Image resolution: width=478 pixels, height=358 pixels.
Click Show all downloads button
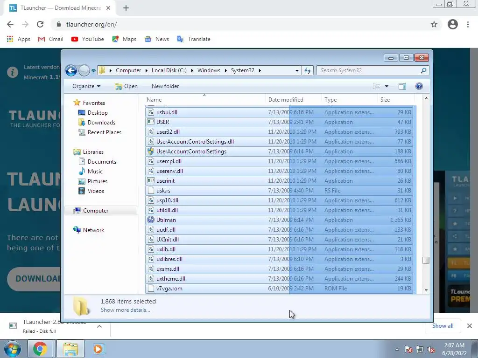coord(443,326)
